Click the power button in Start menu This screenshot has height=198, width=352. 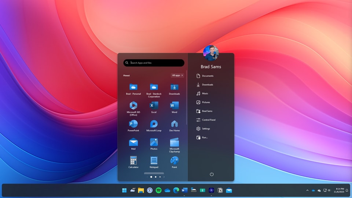pyautogui.click(x=212, y=174)
